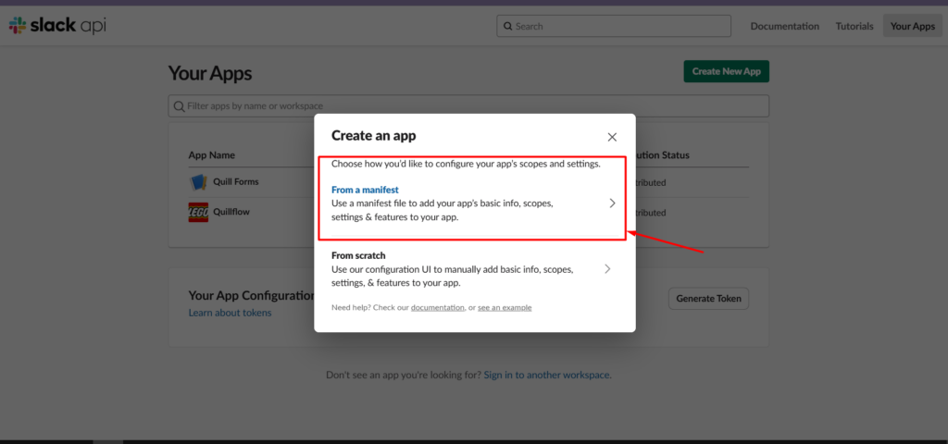Click the Slack API logo
The width and height of the screenshot is (948, 444).
point(57,26)
